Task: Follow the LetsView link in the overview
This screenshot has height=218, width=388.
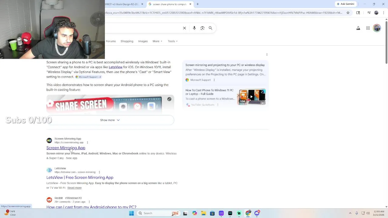Action: point(115,67)
